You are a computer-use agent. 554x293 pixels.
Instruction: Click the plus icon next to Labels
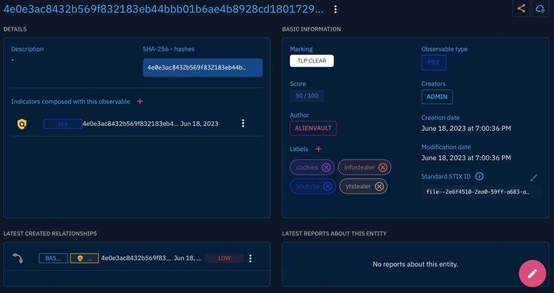[x=319, y=149]
